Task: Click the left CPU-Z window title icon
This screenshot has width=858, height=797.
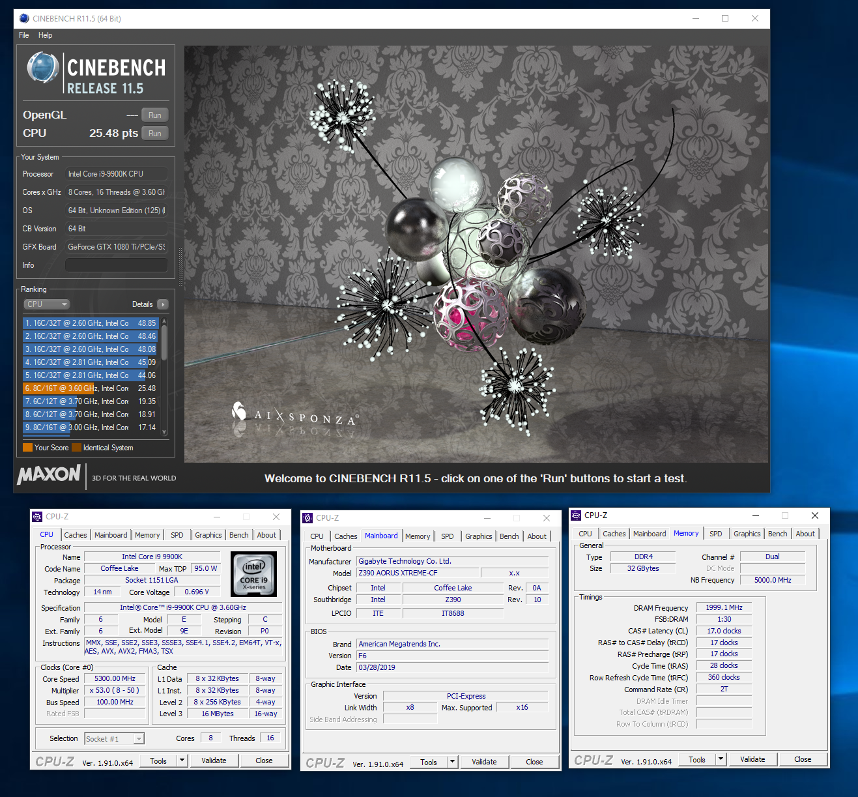Action: 37,517
